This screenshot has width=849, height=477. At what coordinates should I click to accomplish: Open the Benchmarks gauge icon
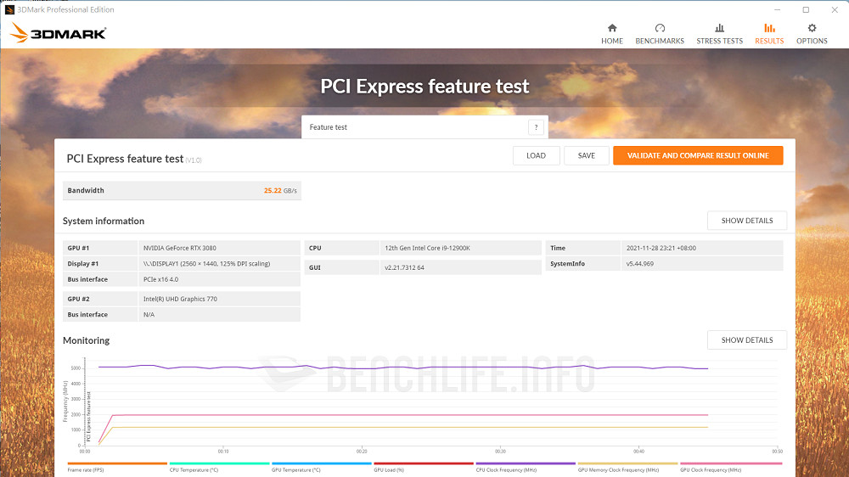[x=660, y=28]
